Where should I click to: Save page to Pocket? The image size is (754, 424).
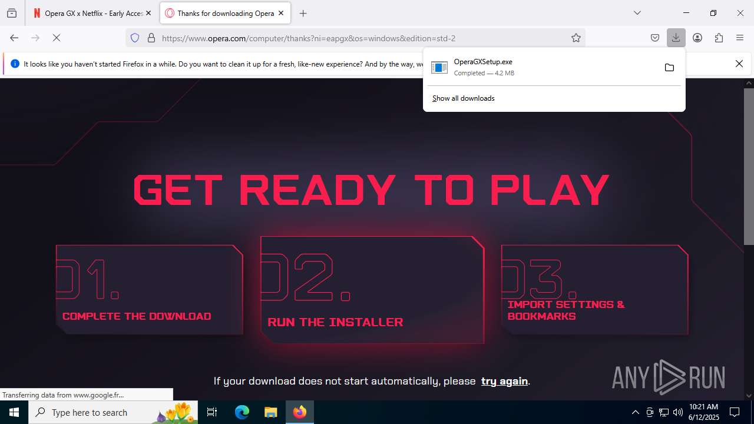655,38
